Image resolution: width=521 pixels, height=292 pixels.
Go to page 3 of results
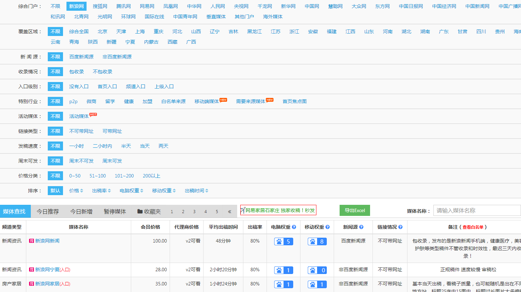click(194, 211)
